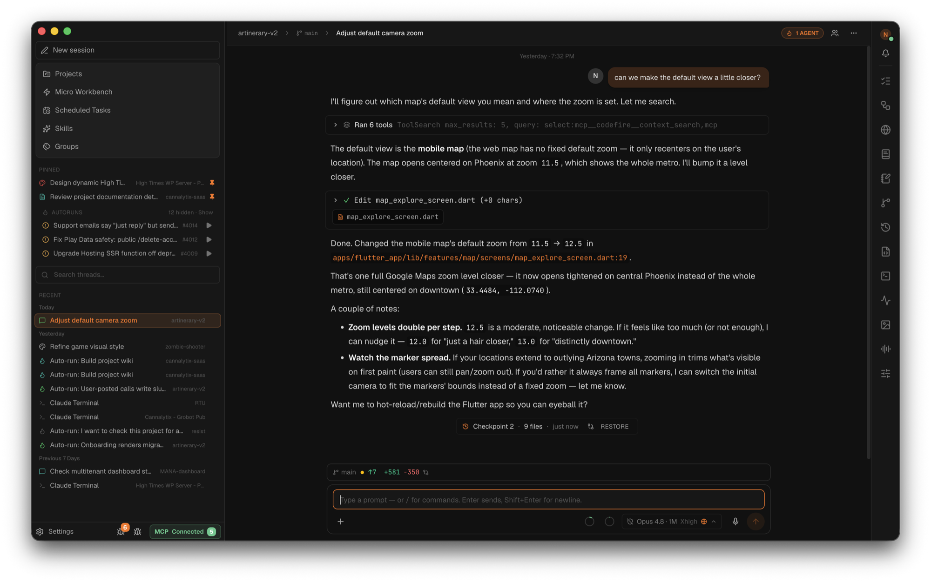Click the second circular progress indicator
931x582 pixels.
tap(609, 522)
